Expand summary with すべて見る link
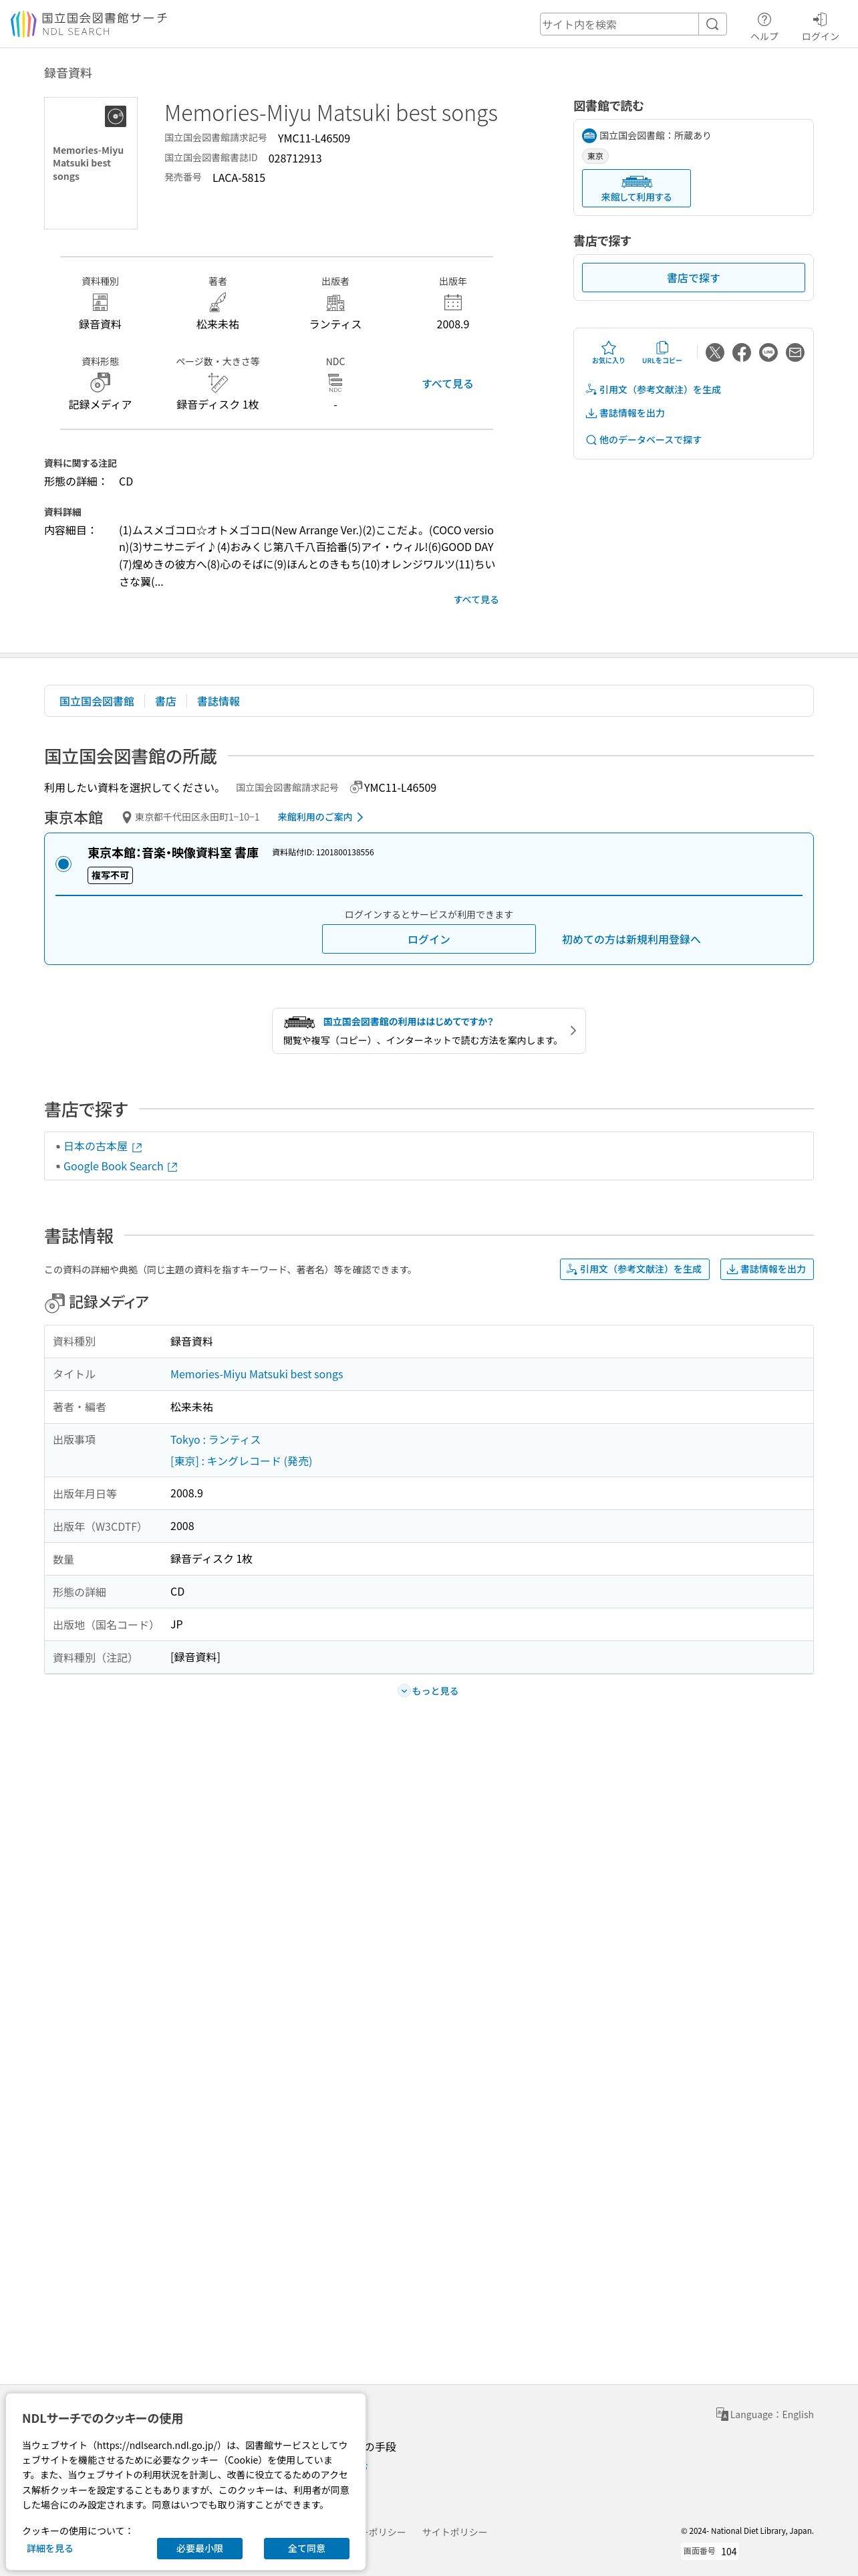The width and height of the screenshot is (858, 2576). point(448,384)
